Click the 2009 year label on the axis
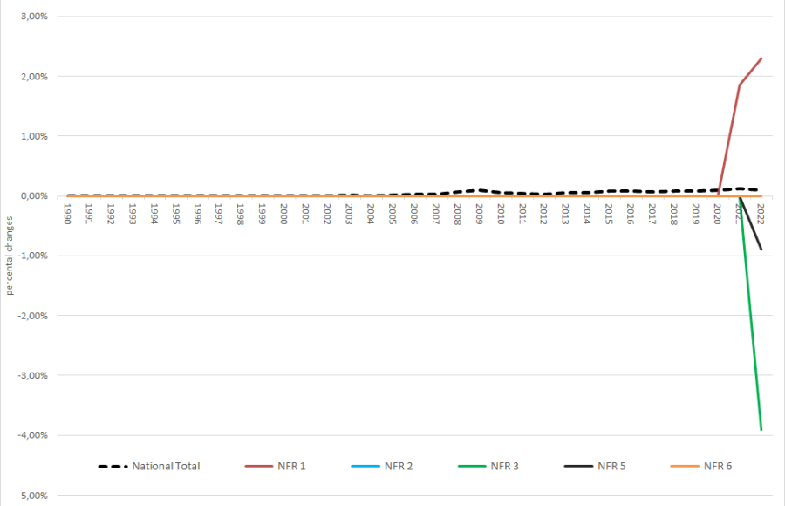Screen dimensions: 785x506 (479, 214)
